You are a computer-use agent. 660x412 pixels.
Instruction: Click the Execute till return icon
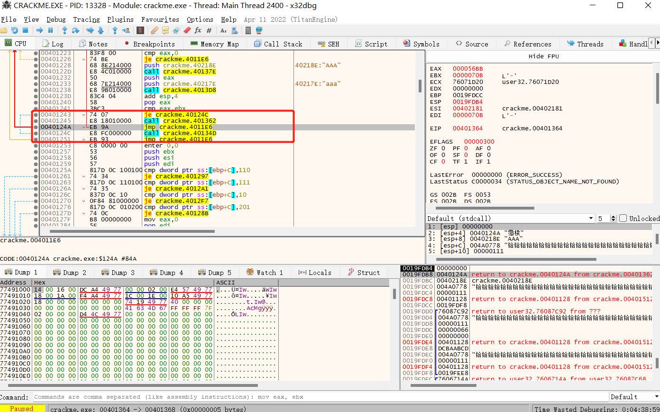click(115, 30)
